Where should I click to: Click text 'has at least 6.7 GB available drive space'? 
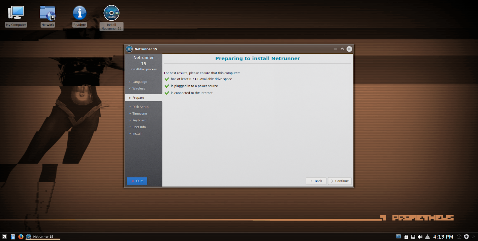click(201, 79)
